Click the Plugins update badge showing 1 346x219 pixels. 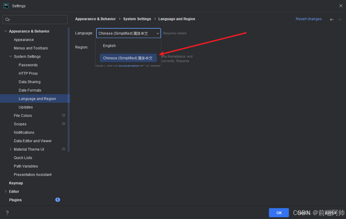pyautogui.click(x=58, y=200)
